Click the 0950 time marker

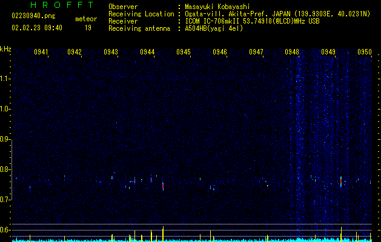point(365,51)
